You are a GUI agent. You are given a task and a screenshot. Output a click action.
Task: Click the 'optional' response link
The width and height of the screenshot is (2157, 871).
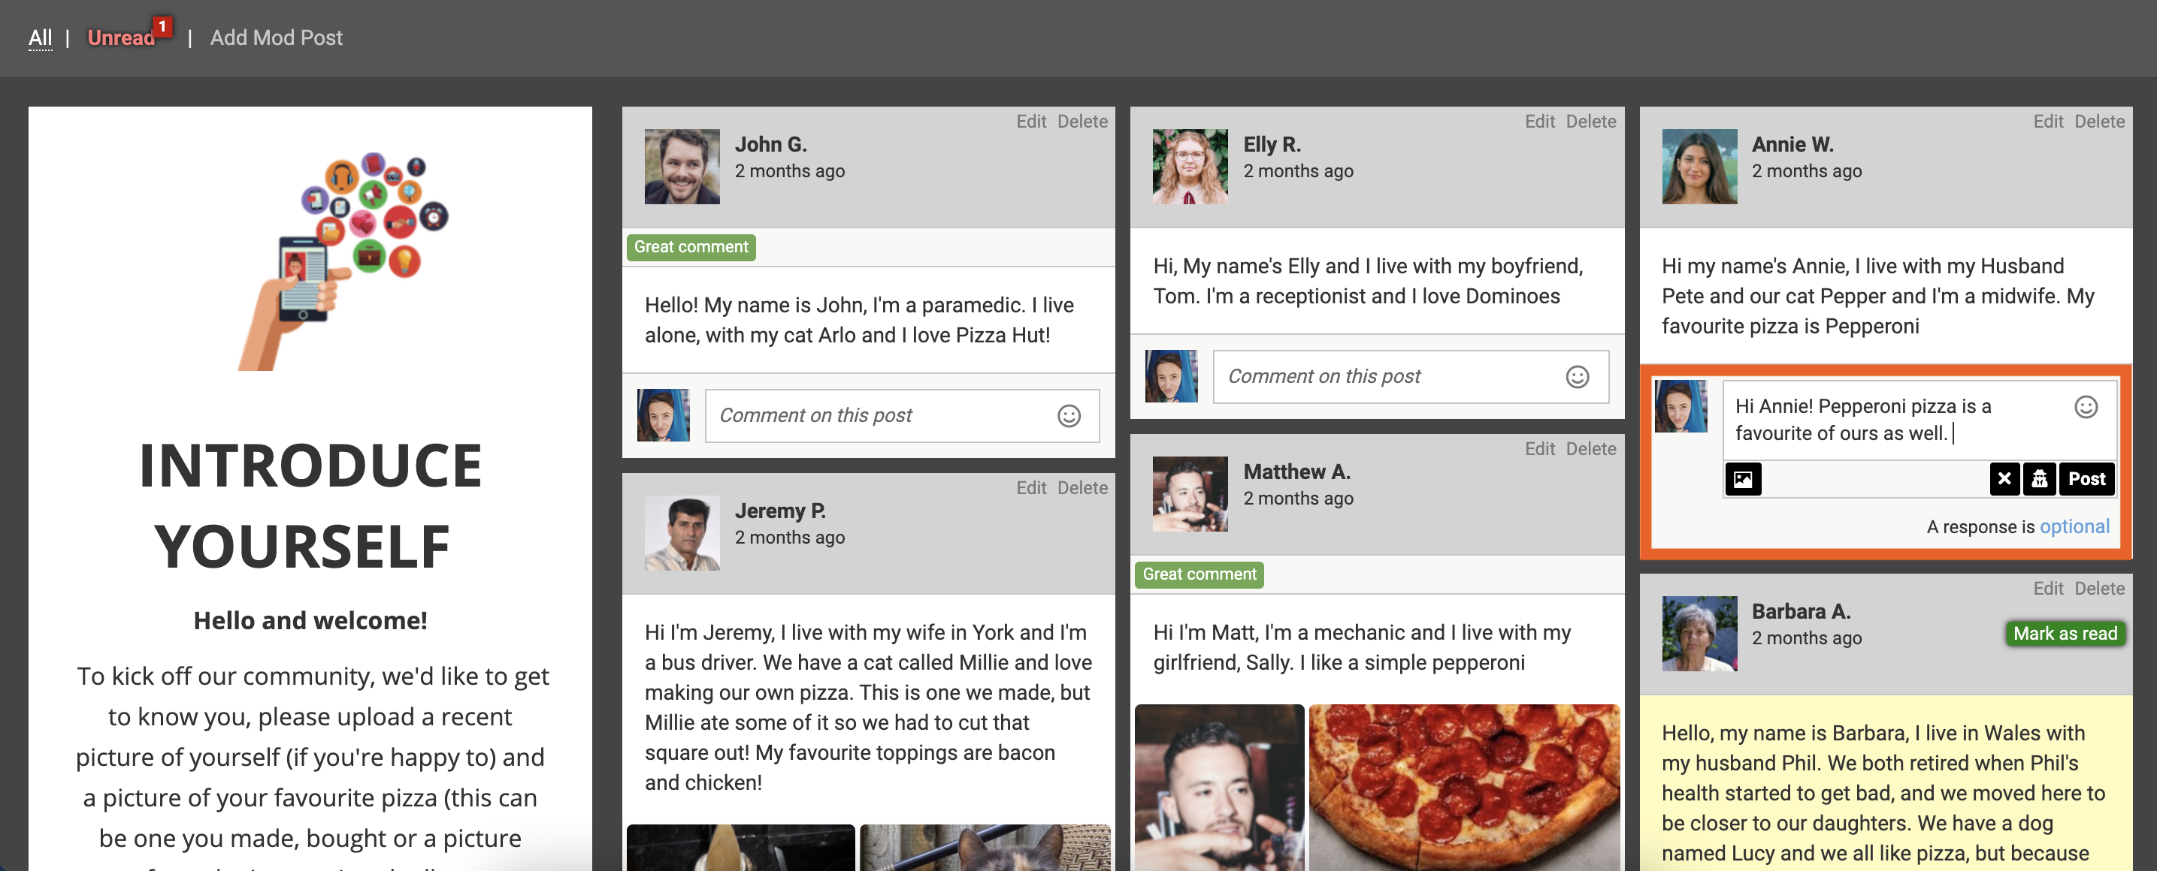pyautogui.click(x=2074, y=526)
